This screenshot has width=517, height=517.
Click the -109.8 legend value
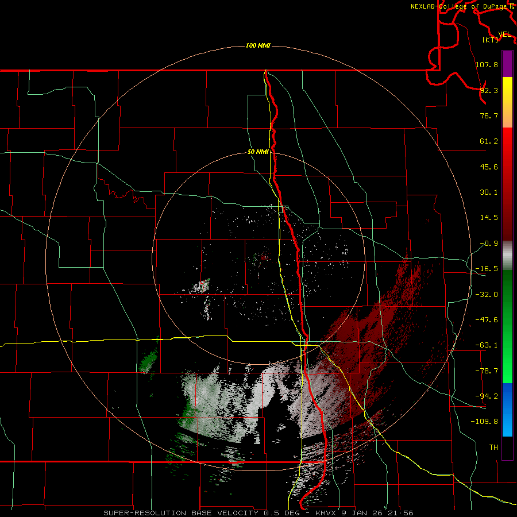pyautogui.click(x=484, y=422)
